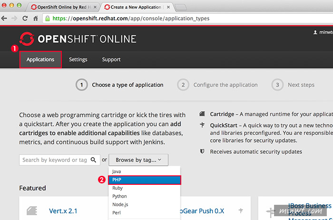
Task: Click the 'Receives automatic security updates' text
Action: 256,152
